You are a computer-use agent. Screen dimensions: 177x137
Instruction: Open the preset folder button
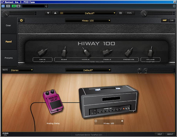pyautogui.click(x=121, y=13)
